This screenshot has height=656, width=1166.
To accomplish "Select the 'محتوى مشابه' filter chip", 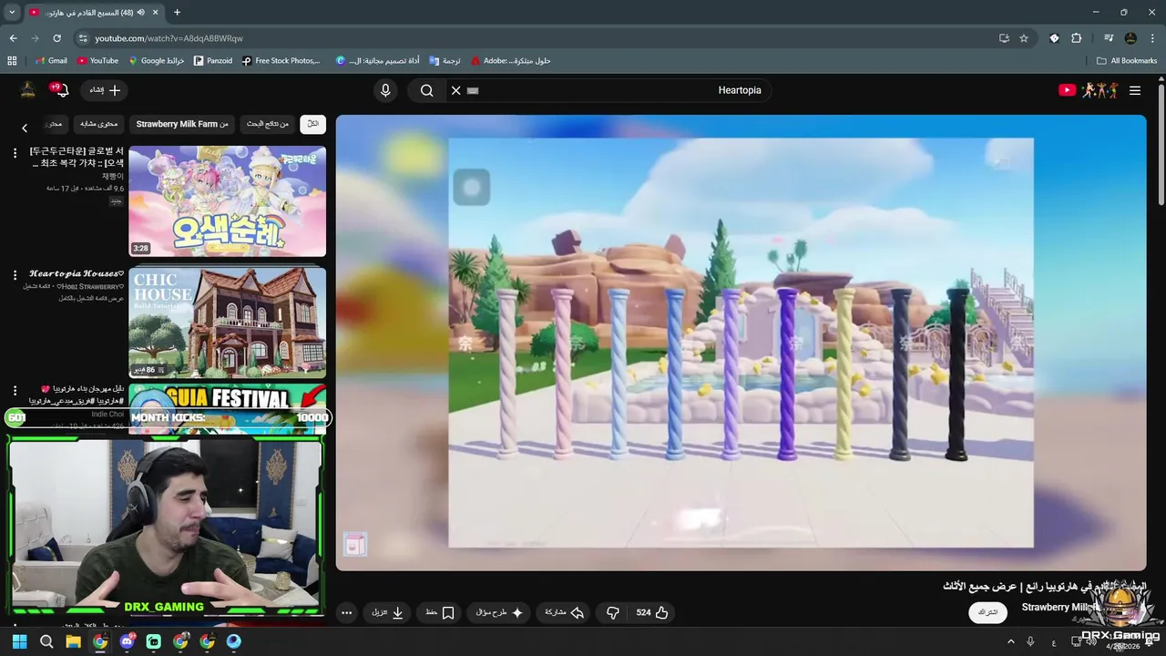I will pos(98,124).
